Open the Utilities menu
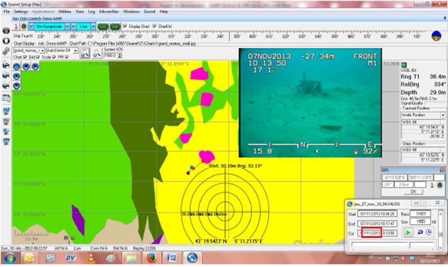 click(65, 12)
